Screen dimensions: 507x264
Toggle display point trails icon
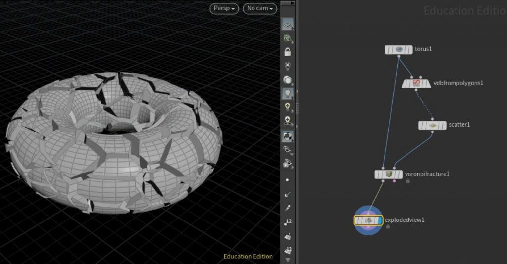pos(288,208)
